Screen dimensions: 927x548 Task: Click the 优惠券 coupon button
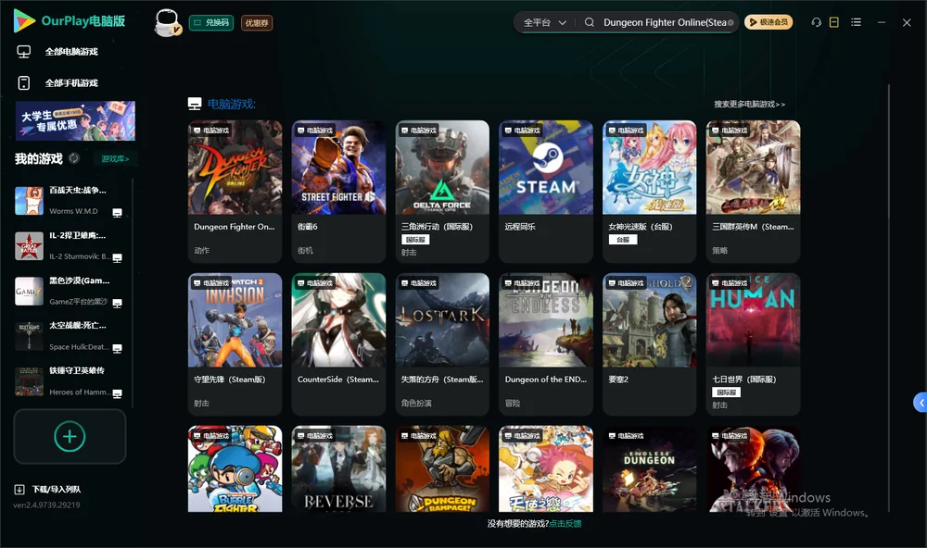pos(257,23)
